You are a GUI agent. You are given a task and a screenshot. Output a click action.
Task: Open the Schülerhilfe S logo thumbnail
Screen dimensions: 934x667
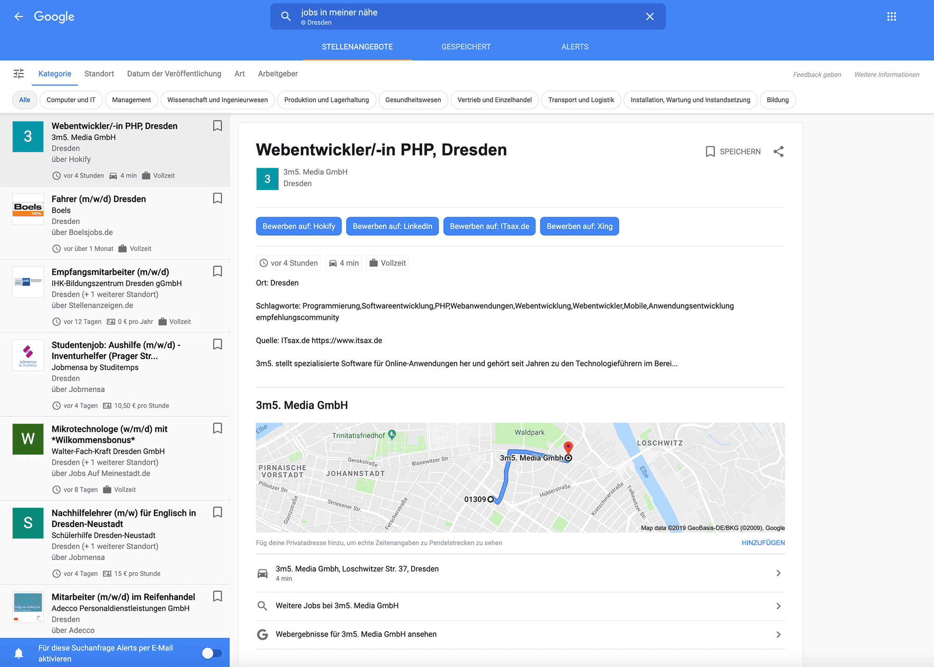28,523
